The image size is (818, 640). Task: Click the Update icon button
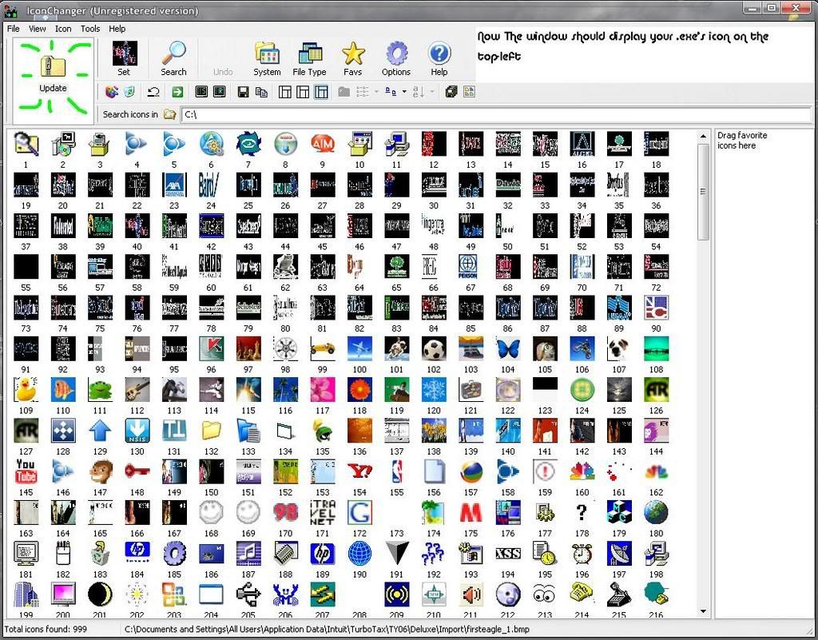[x=53, y=75]
